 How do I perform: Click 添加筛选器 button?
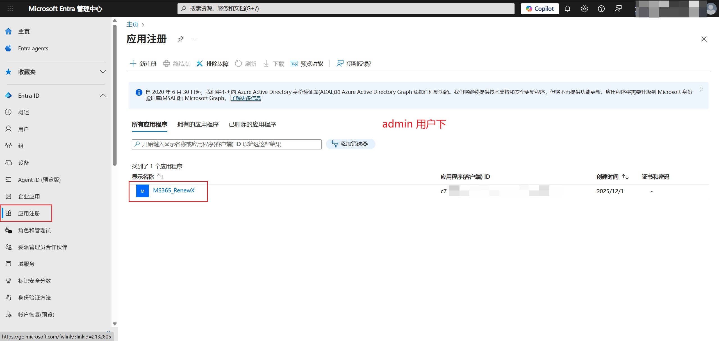pyautogui.click(x=351, y=144)
